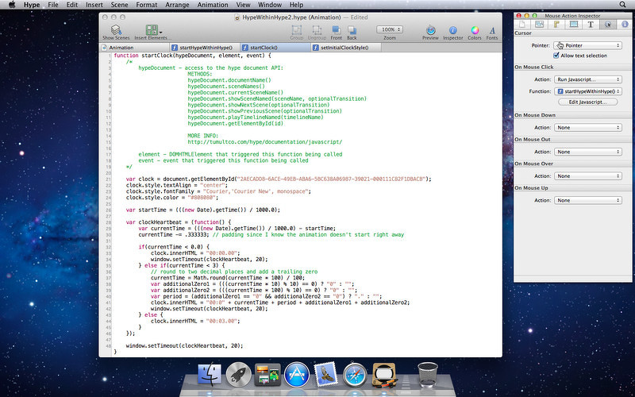Open the On Mouse Over Action dropdown
The height and width of the screenshot is (397, 635).
pos(587,175)
